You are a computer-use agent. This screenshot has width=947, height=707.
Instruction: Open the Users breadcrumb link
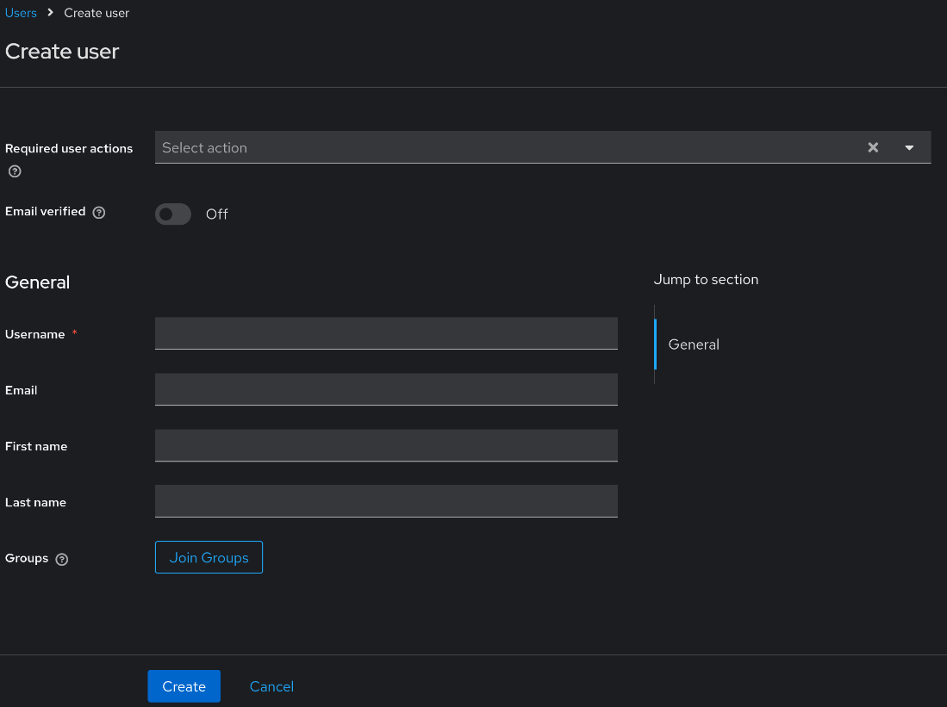point(21,12)
